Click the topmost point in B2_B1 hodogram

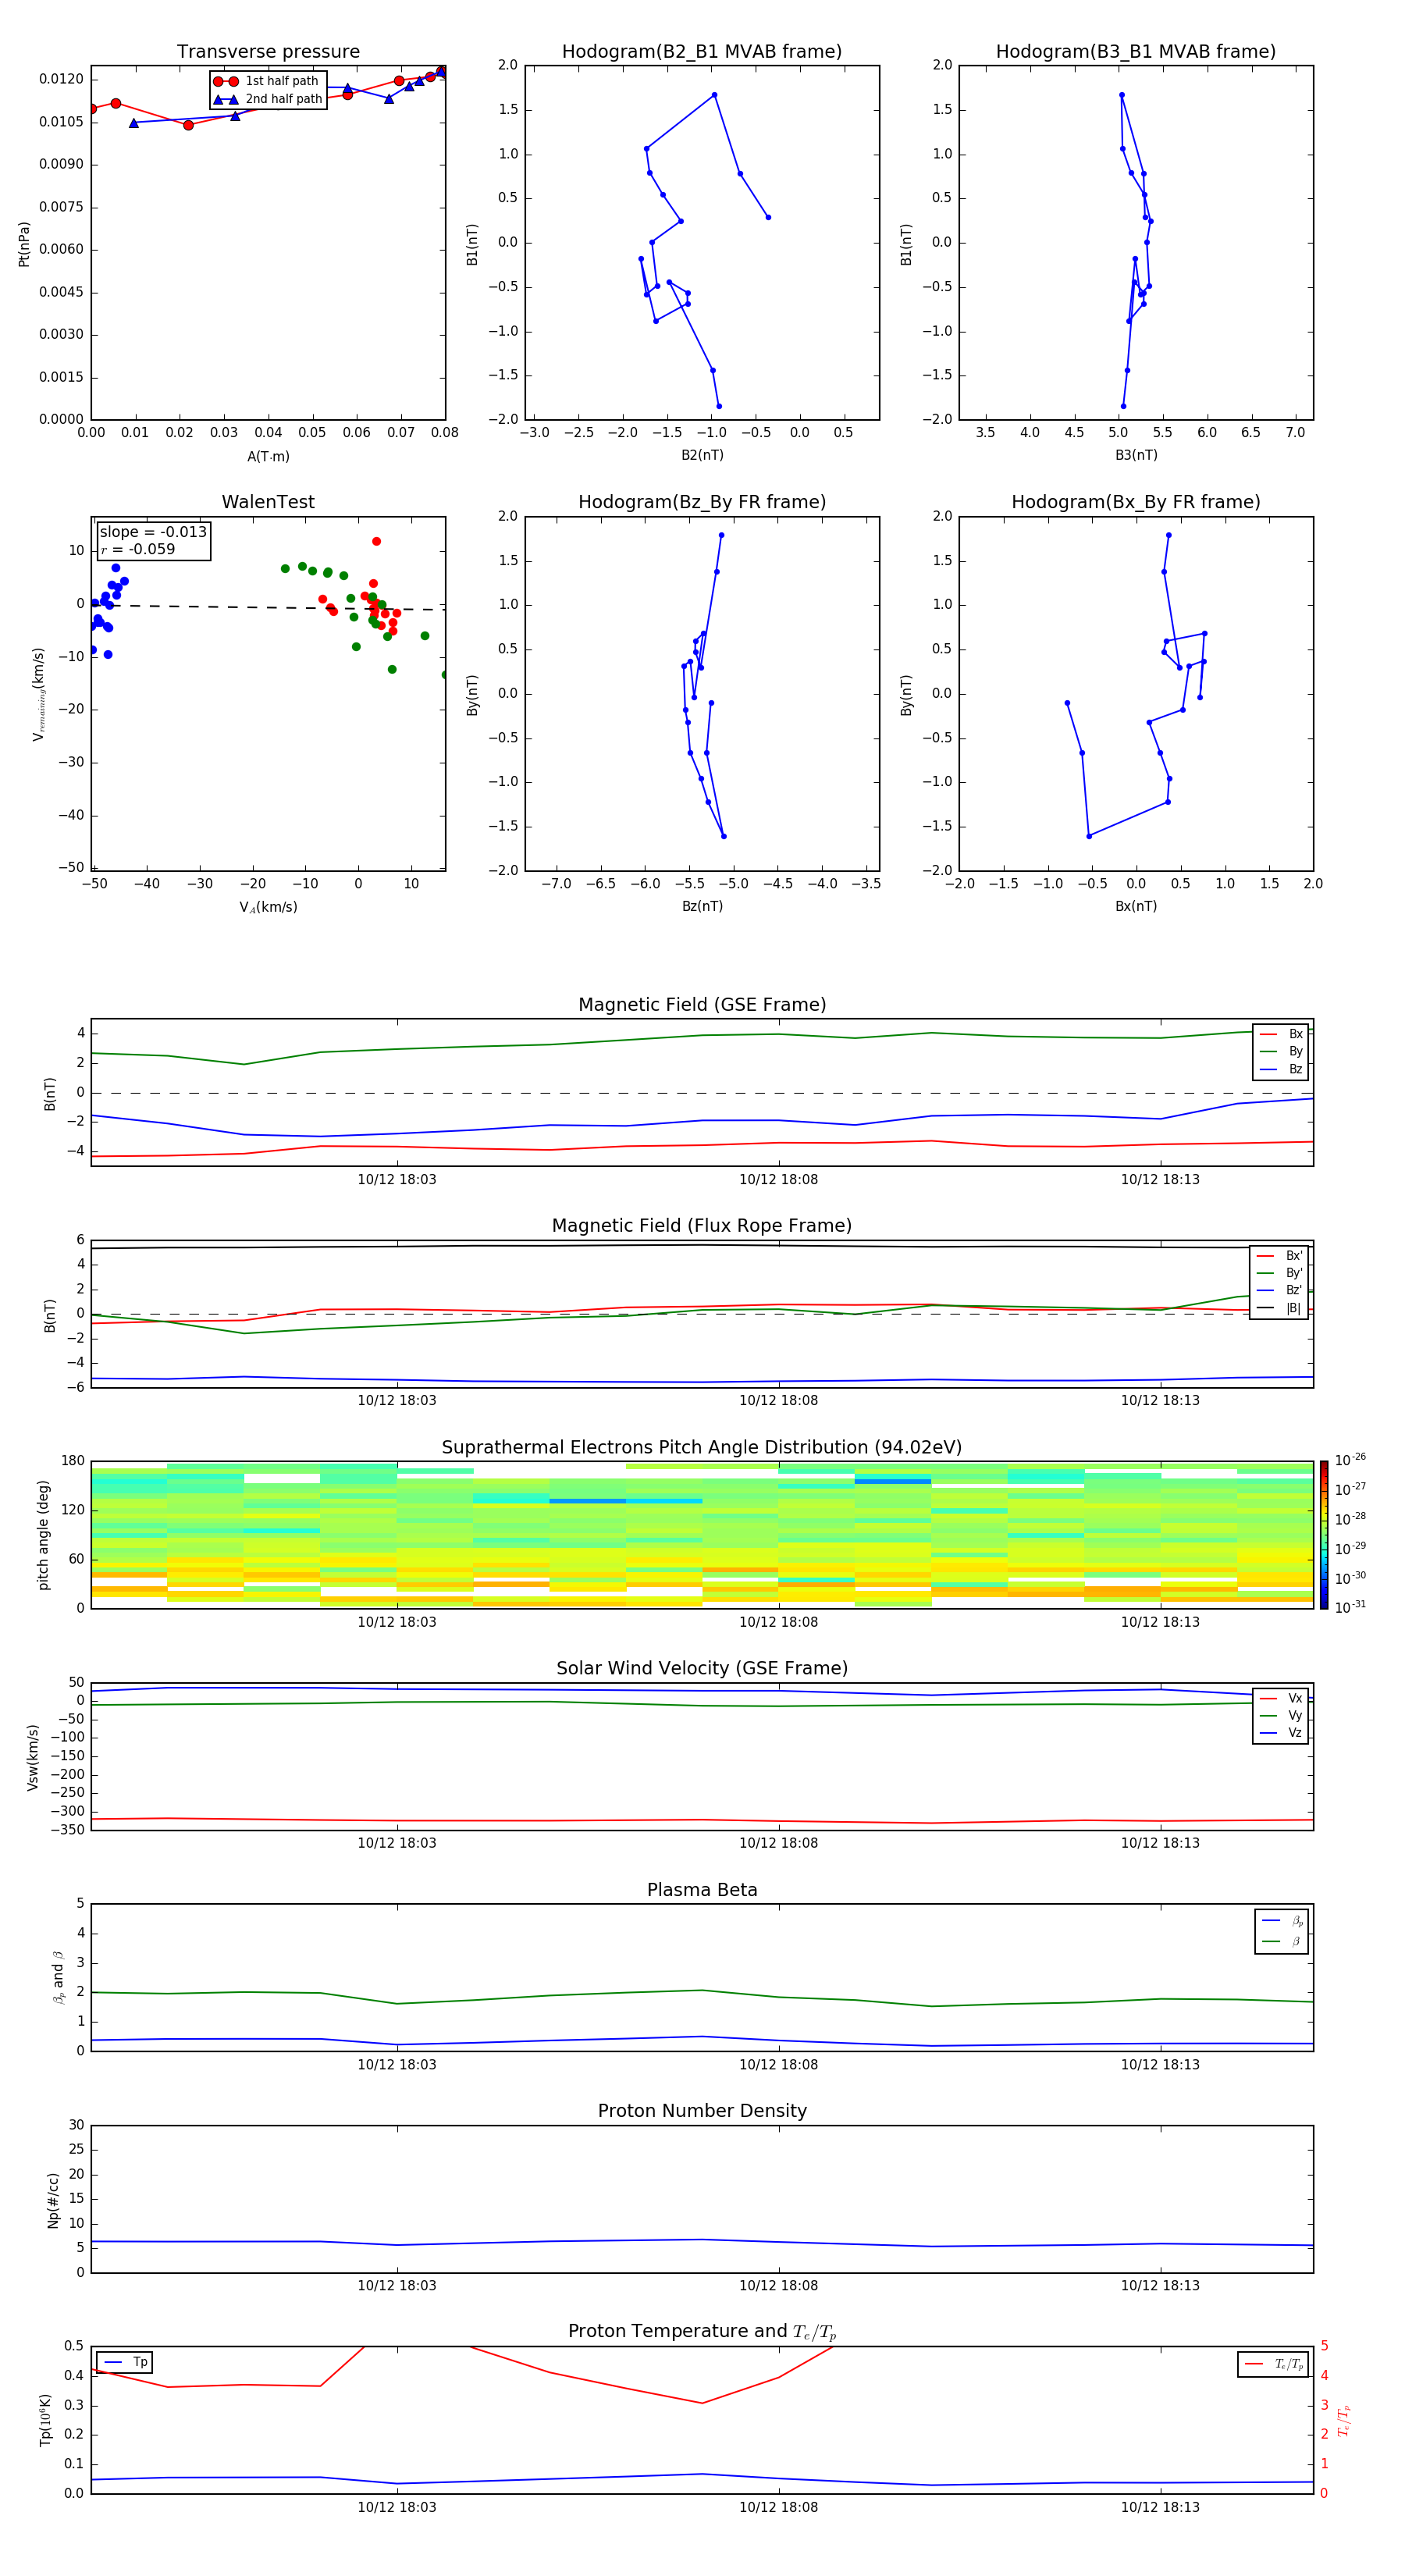pos(714,95)
